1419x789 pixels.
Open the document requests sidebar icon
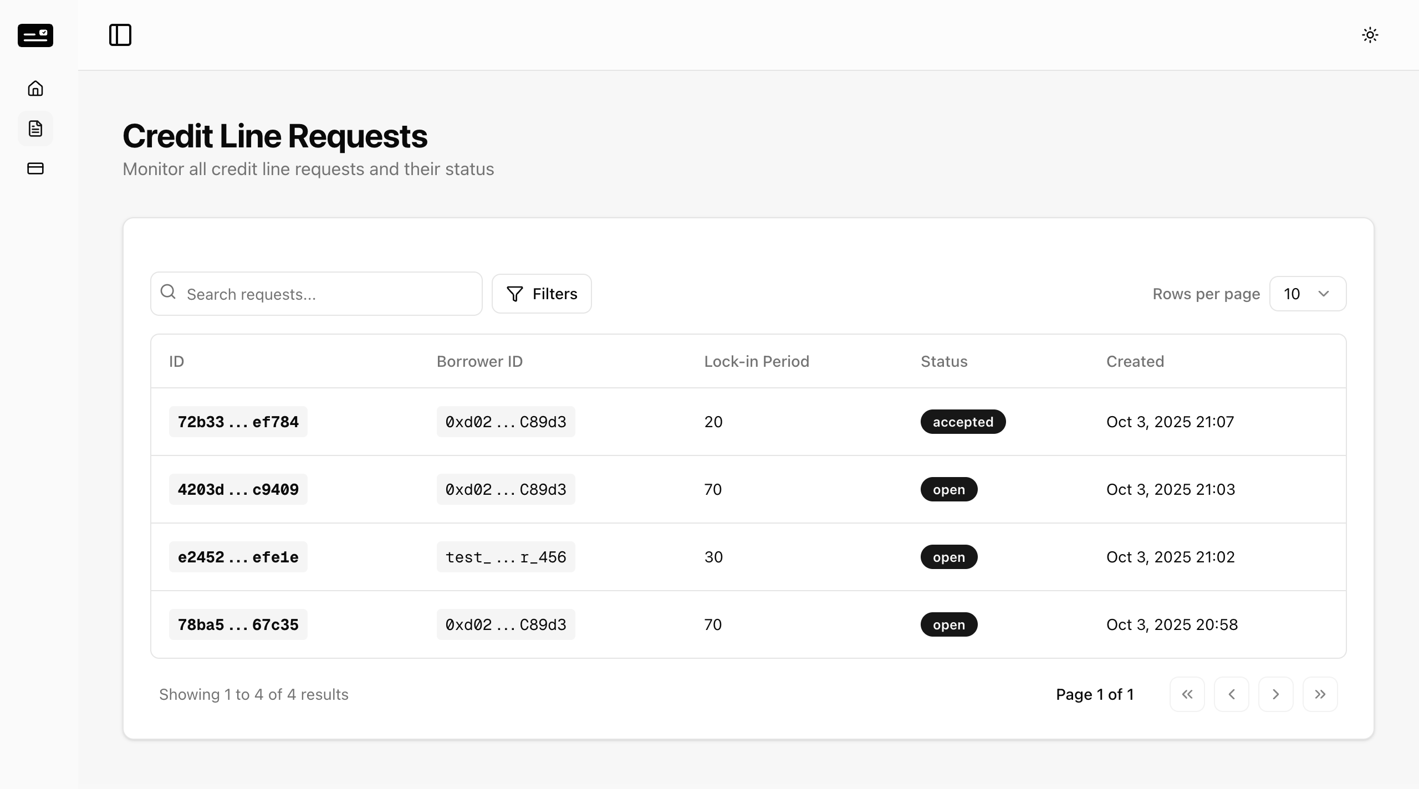35,129
